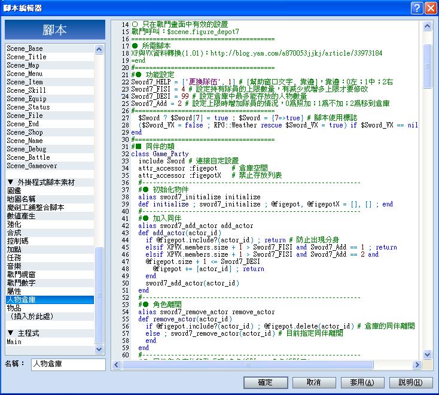The image size is (439, 395).
Task: Select the 屬性 script entry
Action: pos(50,291)
